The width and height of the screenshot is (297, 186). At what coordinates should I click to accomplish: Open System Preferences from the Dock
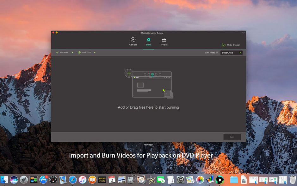pyautogui.click(x=180, y=180)
